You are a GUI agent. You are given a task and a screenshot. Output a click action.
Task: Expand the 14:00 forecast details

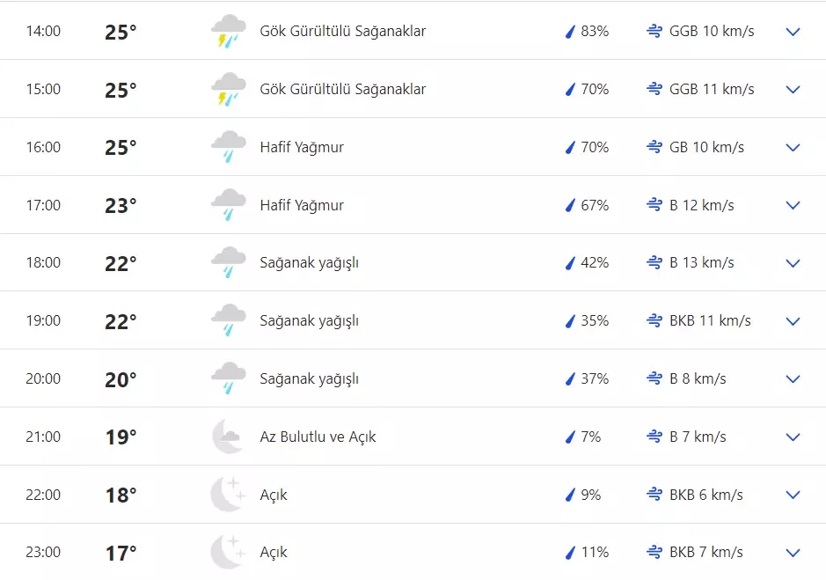[792, 31]
